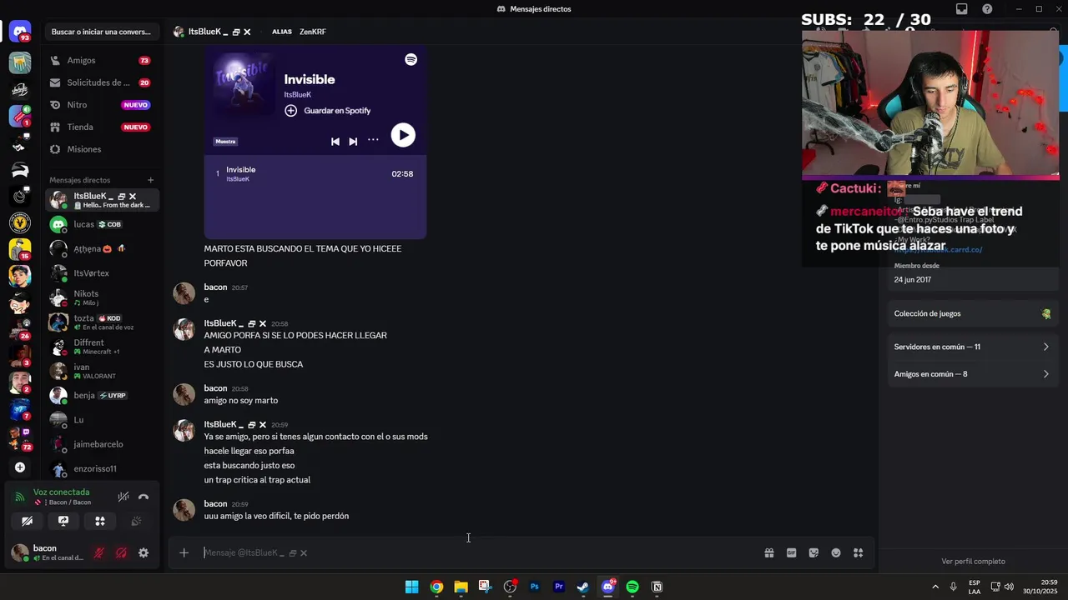Screen dimensions: 1068x600
Task: Show hidden system tray icons
Action: click(x=934, y=587)
